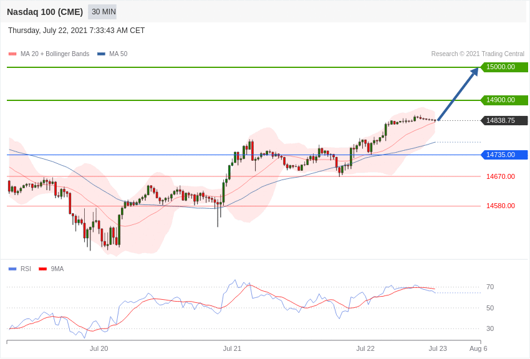Select the 15000.00 resistance price tag

(x=504, y=67)
